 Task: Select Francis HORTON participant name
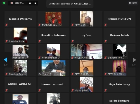pyautogui.click(x=119, y=19)
